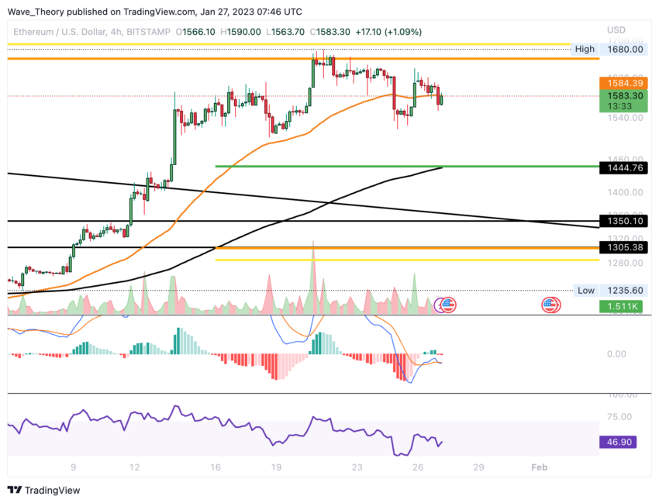This screenshot has height=503, width=659.
Task: Click the green 1583.30 current price label
Action: pos(623,101)
